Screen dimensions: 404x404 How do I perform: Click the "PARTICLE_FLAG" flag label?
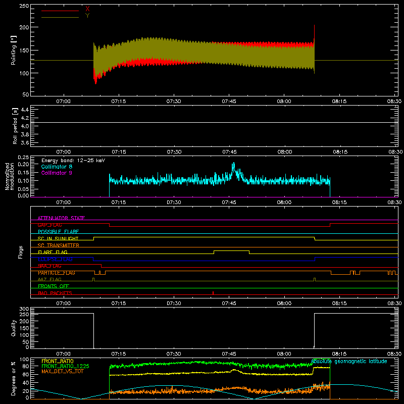click(57, 273)
